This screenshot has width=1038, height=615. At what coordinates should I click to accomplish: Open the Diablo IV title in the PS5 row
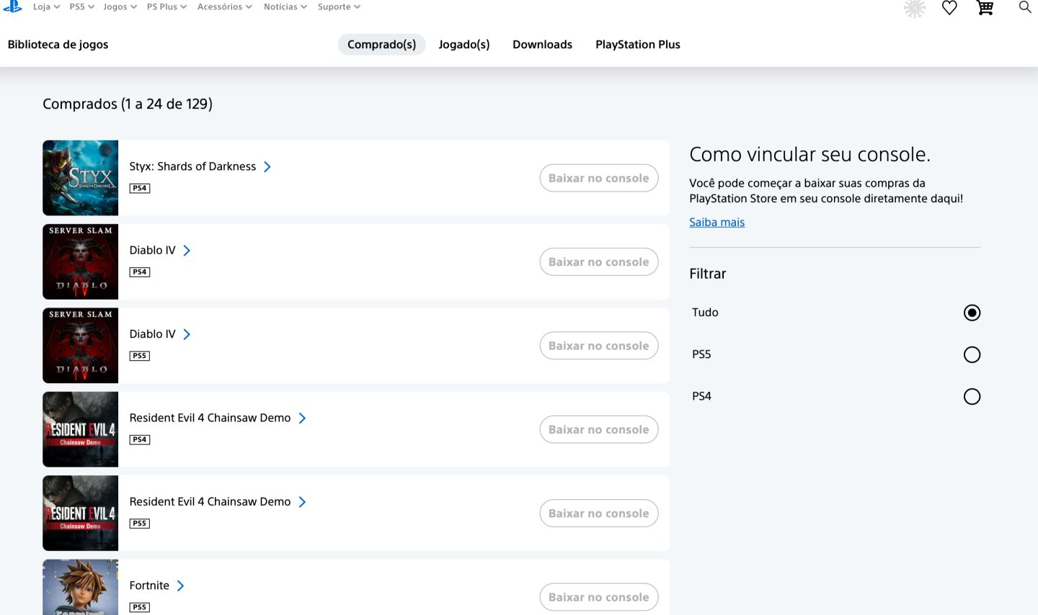[x=153, y=334]
